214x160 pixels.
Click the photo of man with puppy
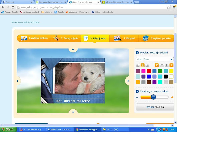point(80,79)
